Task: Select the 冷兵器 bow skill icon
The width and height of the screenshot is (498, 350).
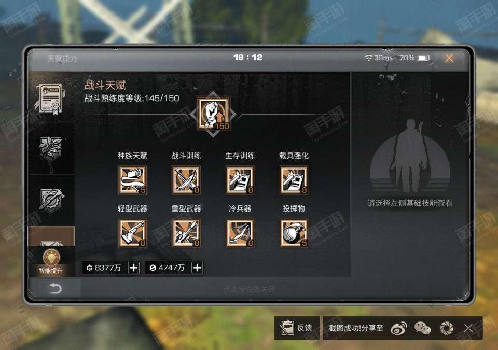Action: pyautogui.click(x=240, y=233)
